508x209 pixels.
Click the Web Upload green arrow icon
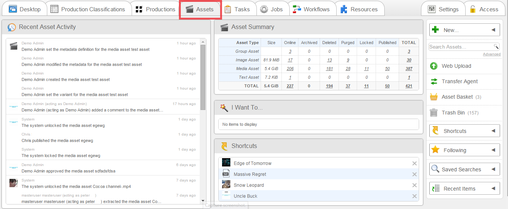tap(434, 66)
